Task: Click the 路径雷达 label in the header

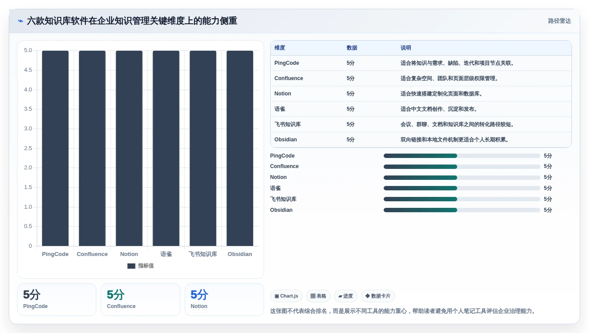Action: 559,21
